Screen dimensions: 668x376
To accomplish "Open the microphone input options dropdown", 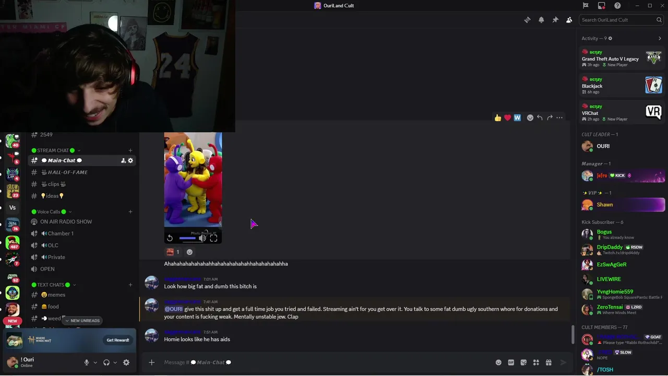I will [x=95, y=362].
